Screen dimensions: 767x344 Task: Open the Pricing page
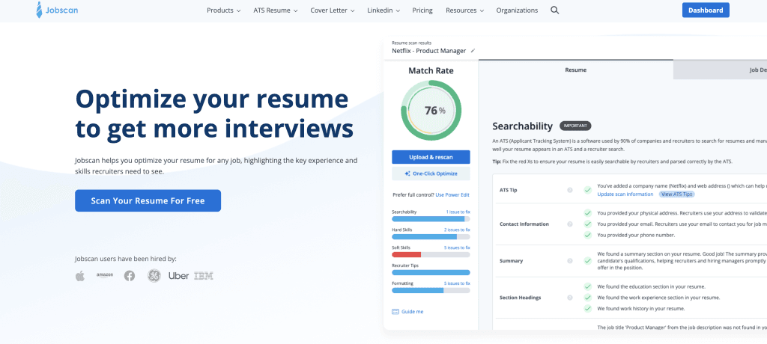(422, 10)
